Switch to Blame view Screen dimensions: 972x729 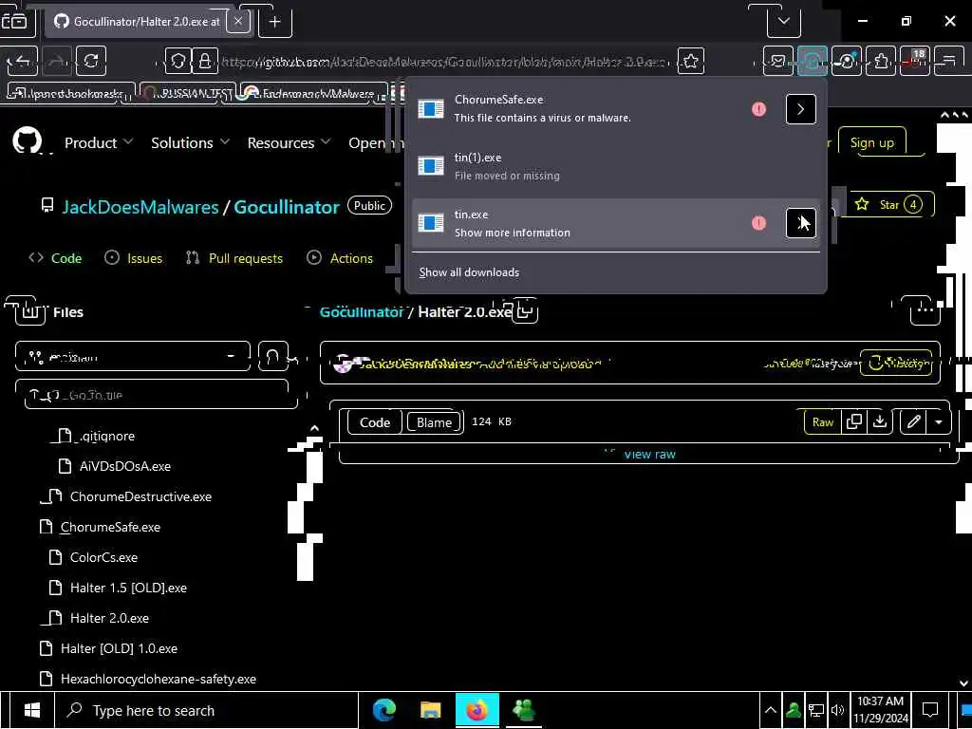[x=434, y=422]
